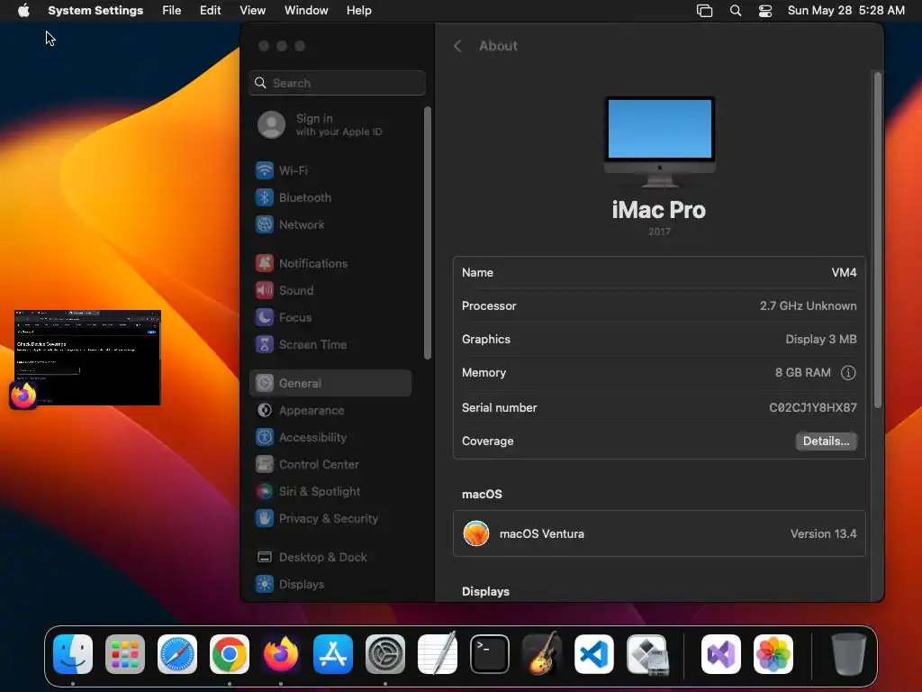Launch Visual Studio from the Dock
922x692 pixels.
click(721, 654)
